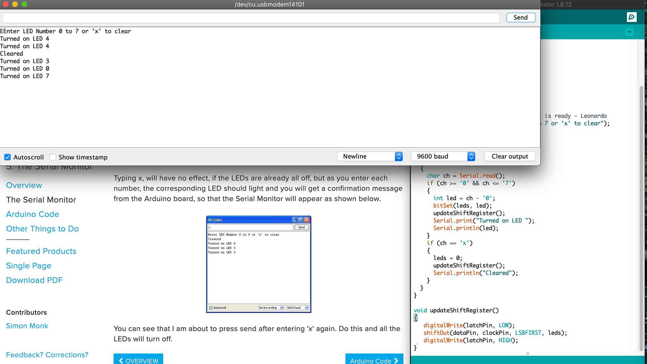
Task: Open Serial Monitor magnifier icon
Action: pos(631,17)
